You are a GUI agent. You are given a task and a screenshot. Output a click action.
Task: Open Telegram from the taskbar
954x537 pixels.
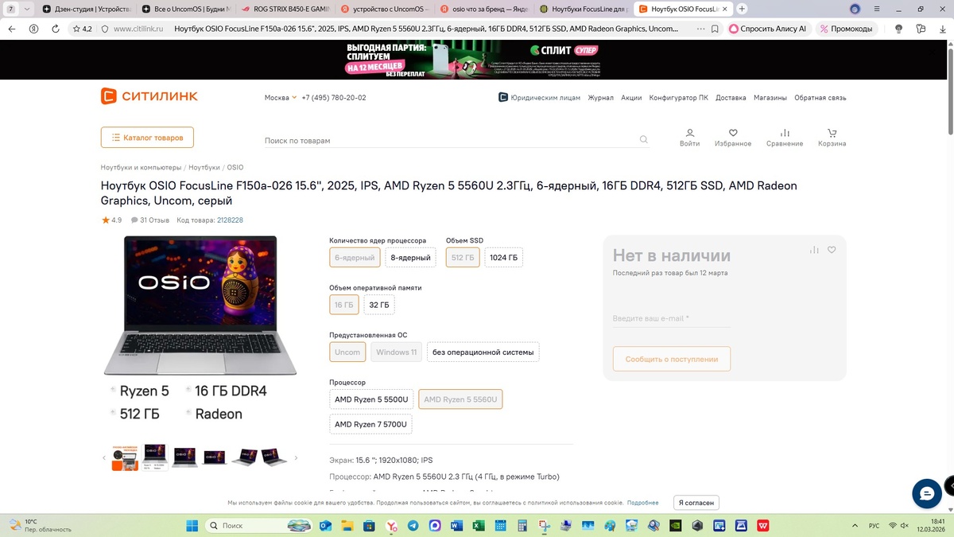click(x=413, y=526)
